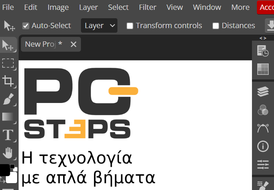
Task: Show the Info panel
Action: point(263,146)
